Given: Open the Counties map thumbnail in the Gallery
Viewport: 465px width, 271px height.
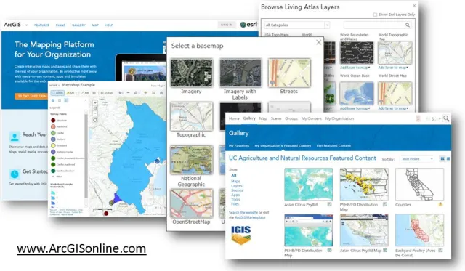Looking at the screenshot, I should click(x=419, y=184).
